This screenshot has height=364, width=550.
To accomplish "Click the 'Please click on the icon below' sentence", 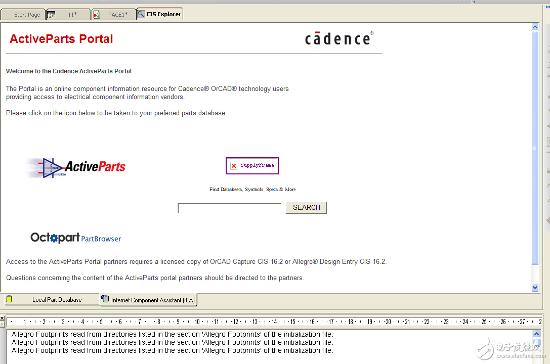I will tap(116, 113).
